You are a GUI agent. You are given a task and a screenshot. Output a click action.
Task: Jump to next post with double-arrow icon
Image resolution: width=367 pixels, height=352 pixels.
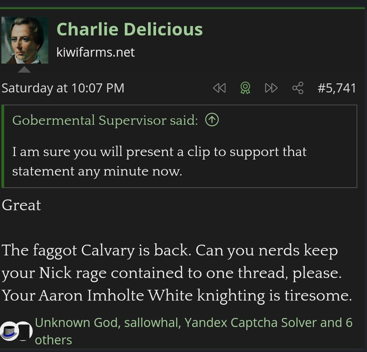tap(271, 88)
